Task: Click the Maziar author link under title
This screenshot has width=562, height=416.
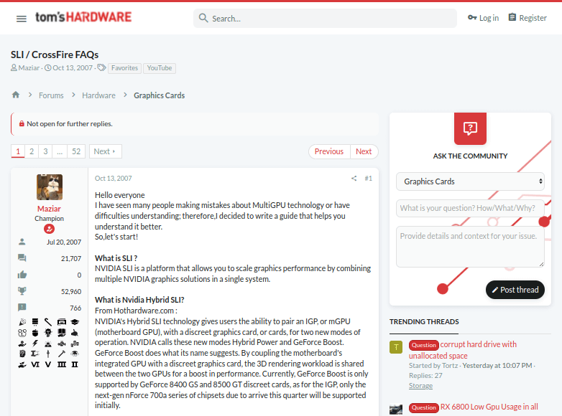Action: pos(29,68)
